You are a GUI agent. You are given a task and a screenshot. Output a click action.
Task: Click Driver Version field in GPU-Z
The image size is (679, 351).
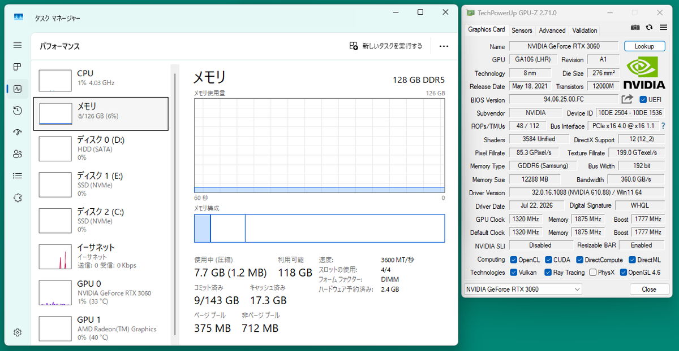tap(586, 192)
